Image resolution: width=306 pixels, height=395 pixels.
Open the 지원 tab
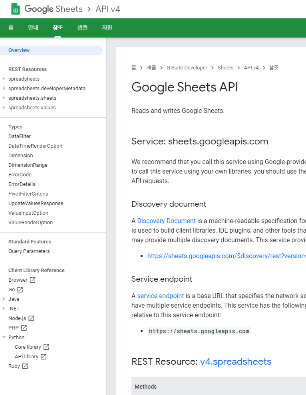pos(107,28)
